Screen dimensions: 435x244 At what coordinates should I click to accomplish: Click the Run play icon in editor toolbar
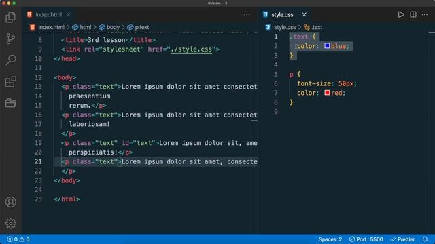point(401,14)
